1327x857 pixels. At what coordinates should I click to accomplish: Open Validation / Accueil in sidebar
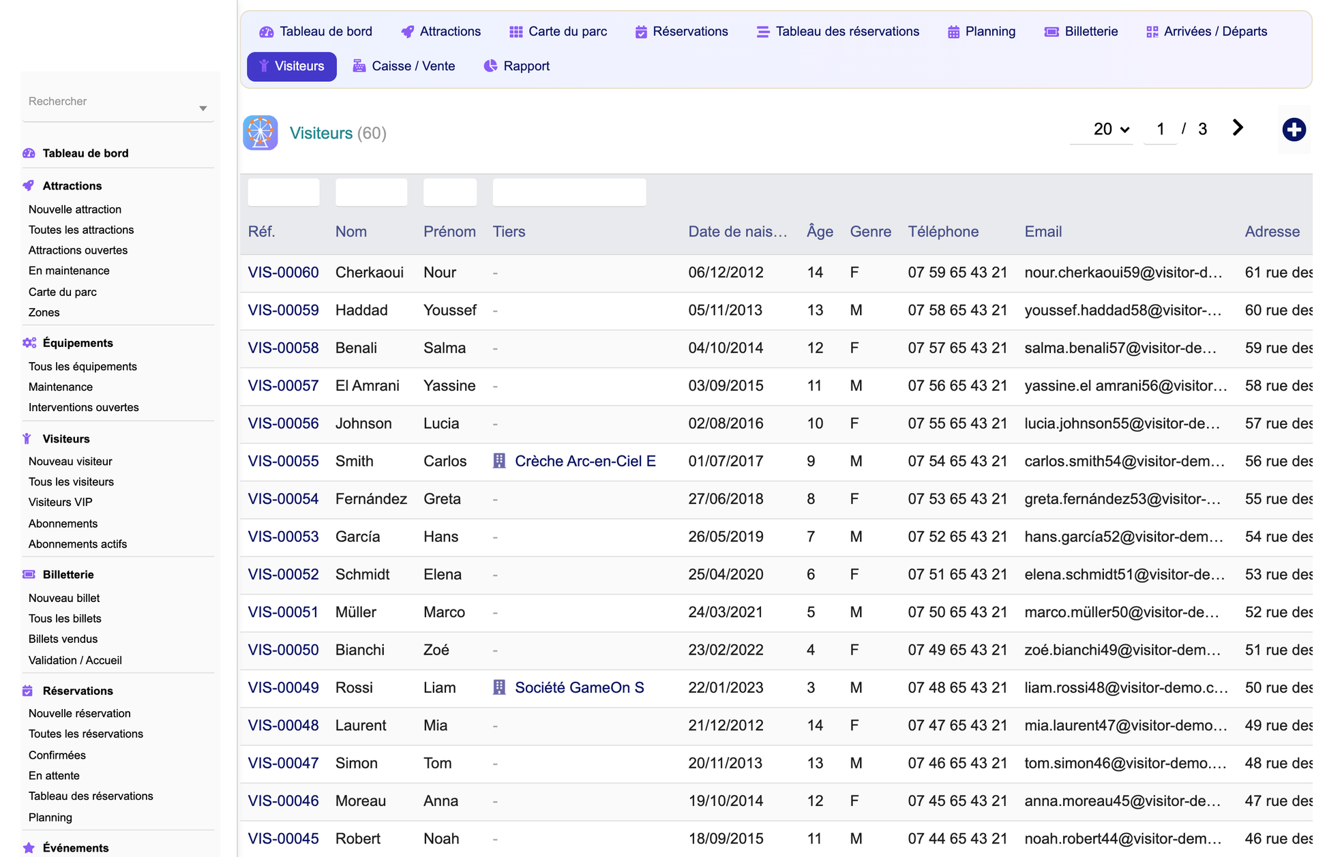pyautogui.click(x=75, y=660)
